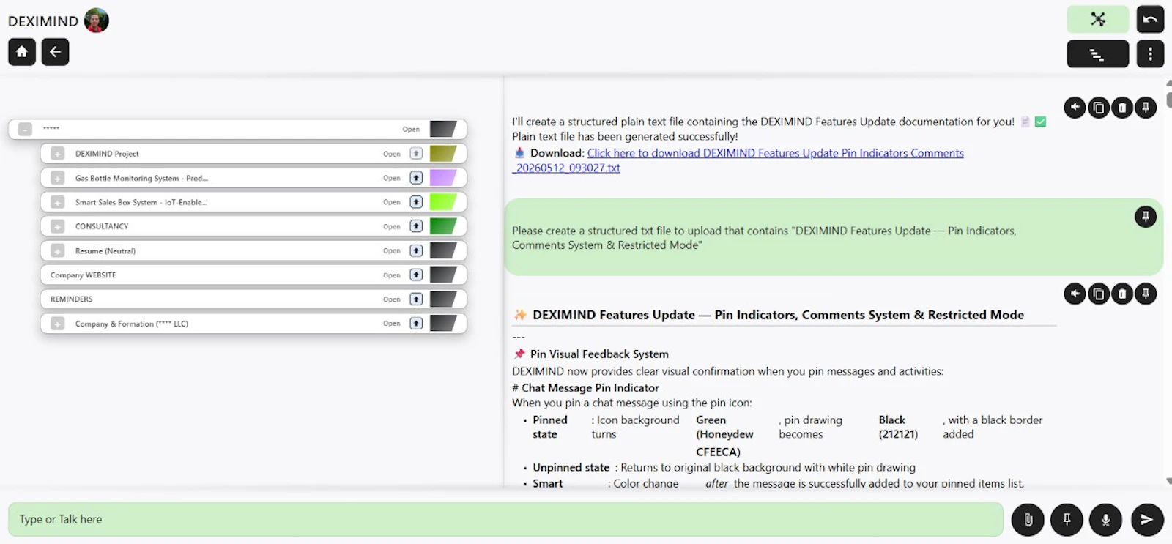Screen dimensions: 1172x544
Task: Start voice input with the microphone
Action: pyautogui.click(x=1106, y=520)
